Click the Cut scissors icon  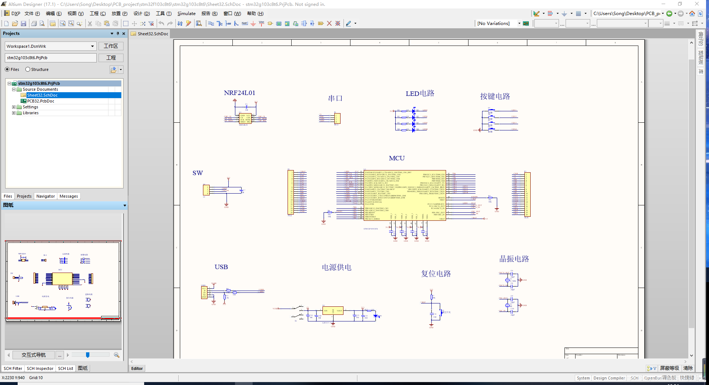tap(90, 24)
